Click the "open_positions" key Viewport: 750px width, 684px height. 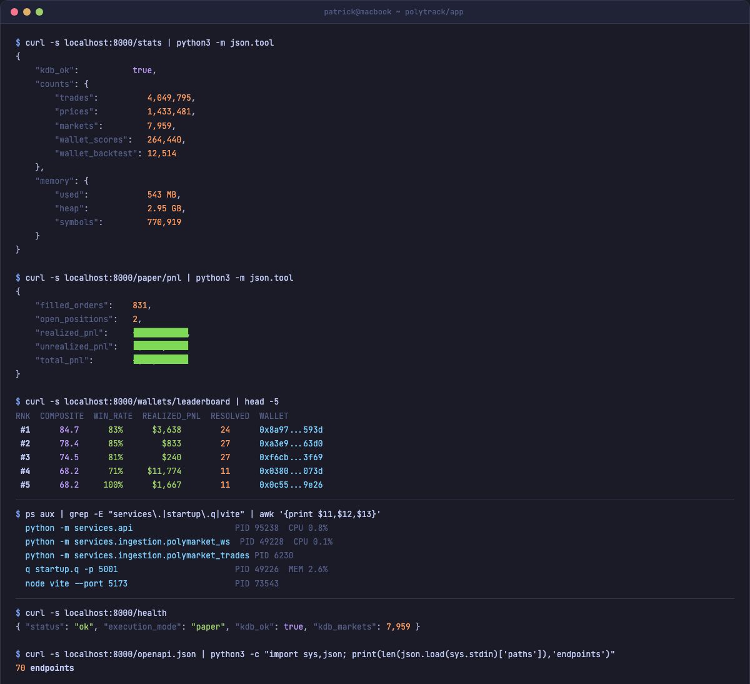pyautogui.click(x=76, y=319)
